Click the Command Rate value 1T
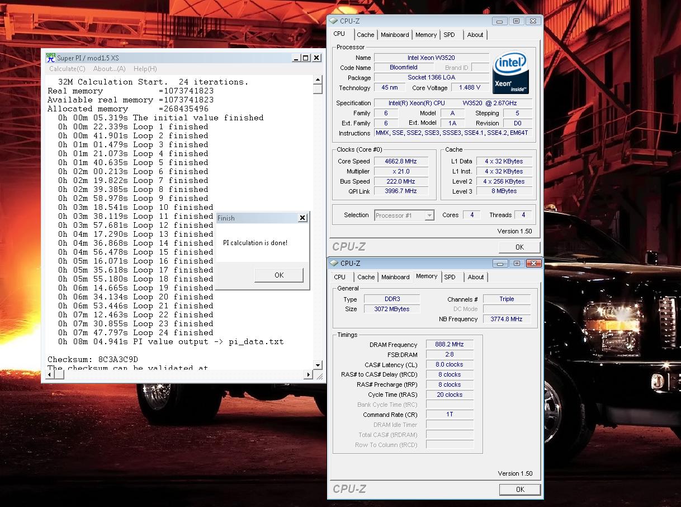Screen dimensions: 681x507 click(x=450, y=415)
